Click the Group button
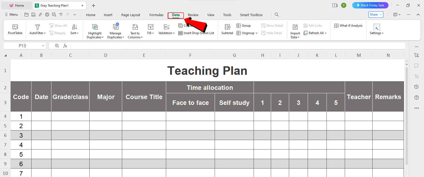 point(244,26)
